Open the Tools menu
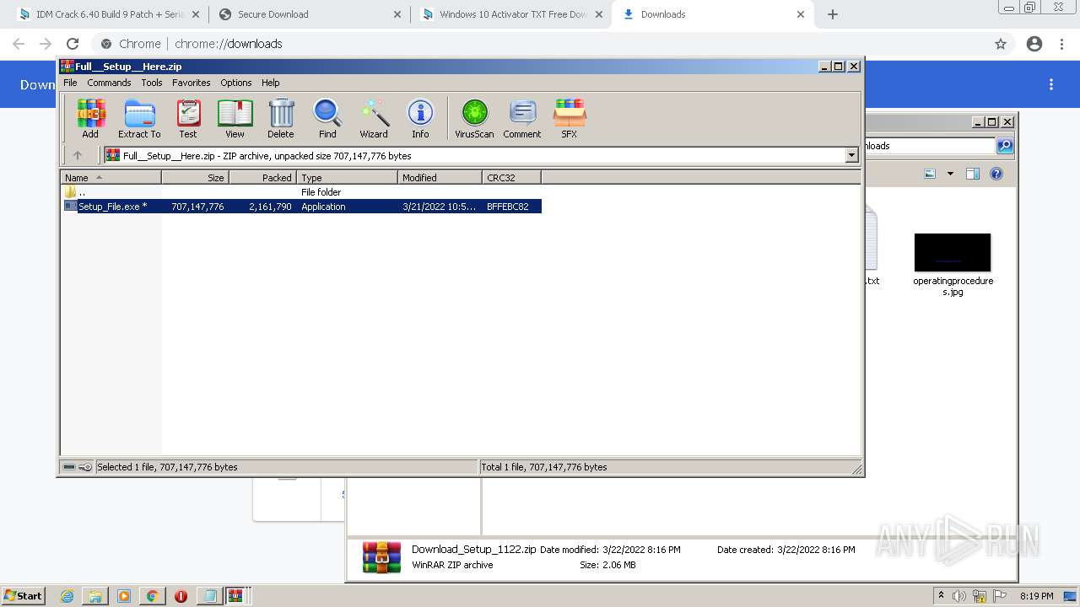 pos(152,83)
